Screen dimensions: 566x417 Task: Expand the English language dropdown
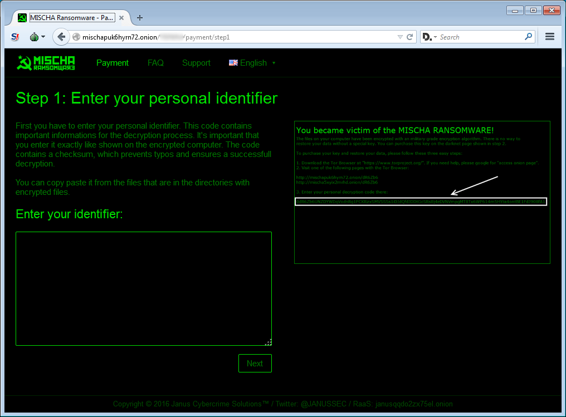[x=252, y=63]
